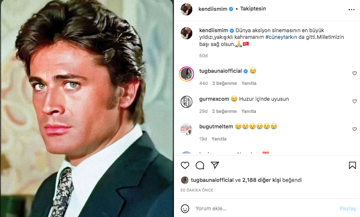Open gurmexcom's profile avatar

click(186, 102)
